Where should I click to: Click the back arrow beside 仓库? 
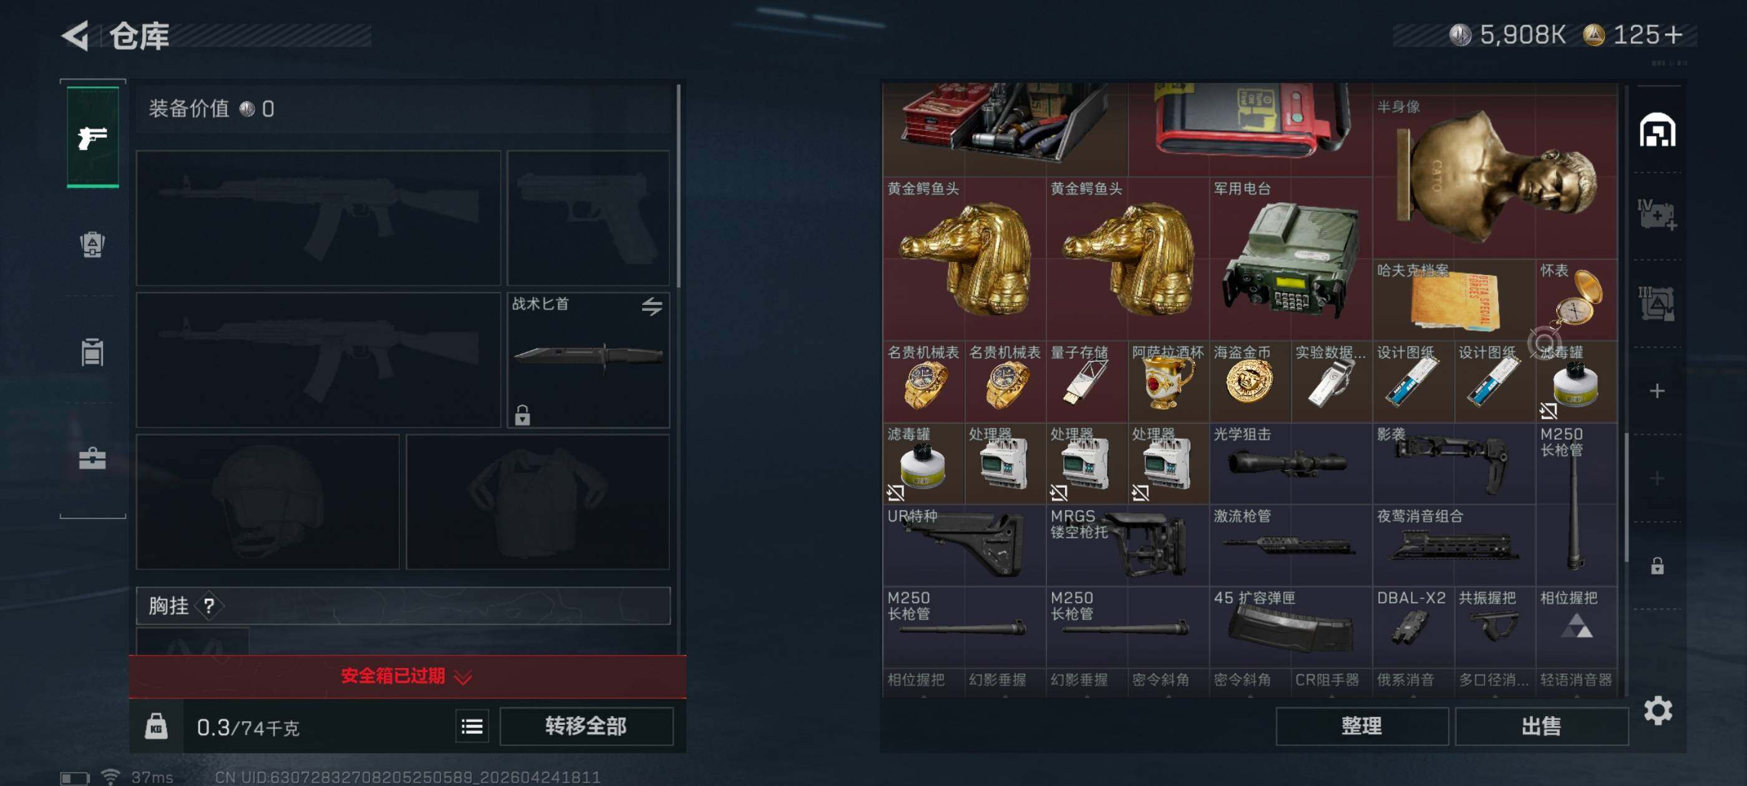pyautogui.click(x=76, y=36)
